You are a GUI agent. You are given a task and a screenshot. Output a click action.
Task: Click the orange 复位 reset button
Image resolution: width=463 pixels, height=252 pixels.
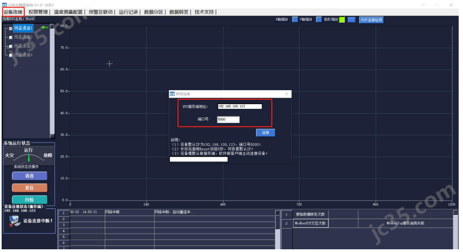(x=30, y=188)
